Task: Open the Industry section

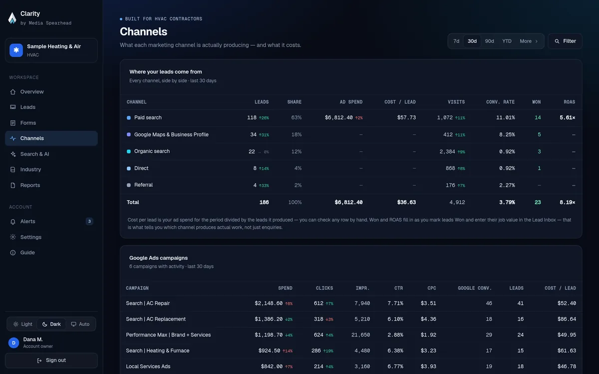Action: (51, 170)
